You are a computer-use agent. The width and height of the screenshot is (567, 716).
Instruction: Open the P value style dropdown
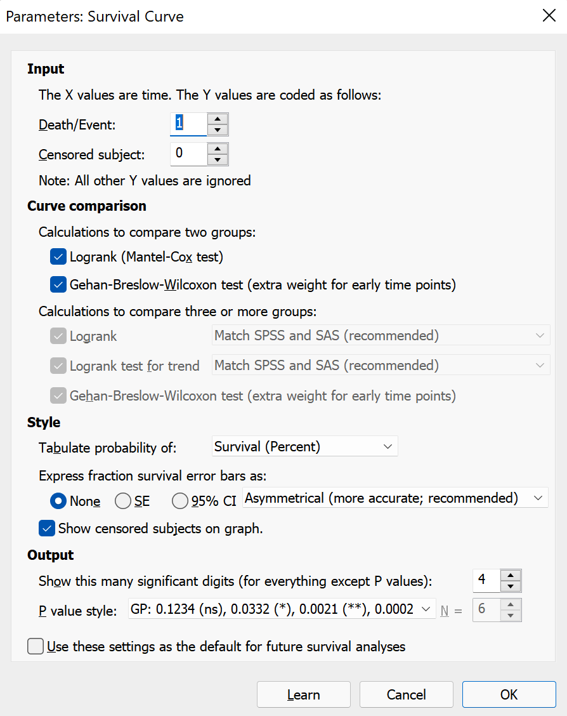click(282, 609)
